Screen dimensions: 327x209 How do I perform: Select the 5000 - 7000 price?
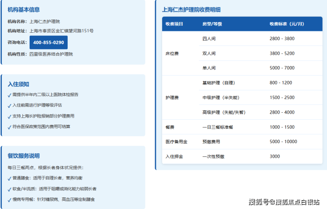pos(282,68)
